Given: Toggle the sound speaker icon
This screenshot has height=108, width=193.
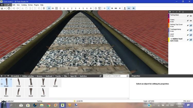Looking at the screenshot, I should pyautogui.click(x=134, y=8).
